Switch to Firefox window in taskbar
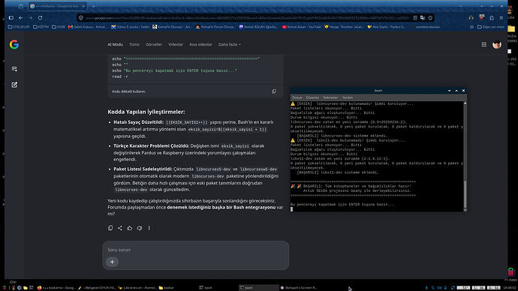Image resolution: width=518 pixels, height=291 pixels. pos(56,288)
